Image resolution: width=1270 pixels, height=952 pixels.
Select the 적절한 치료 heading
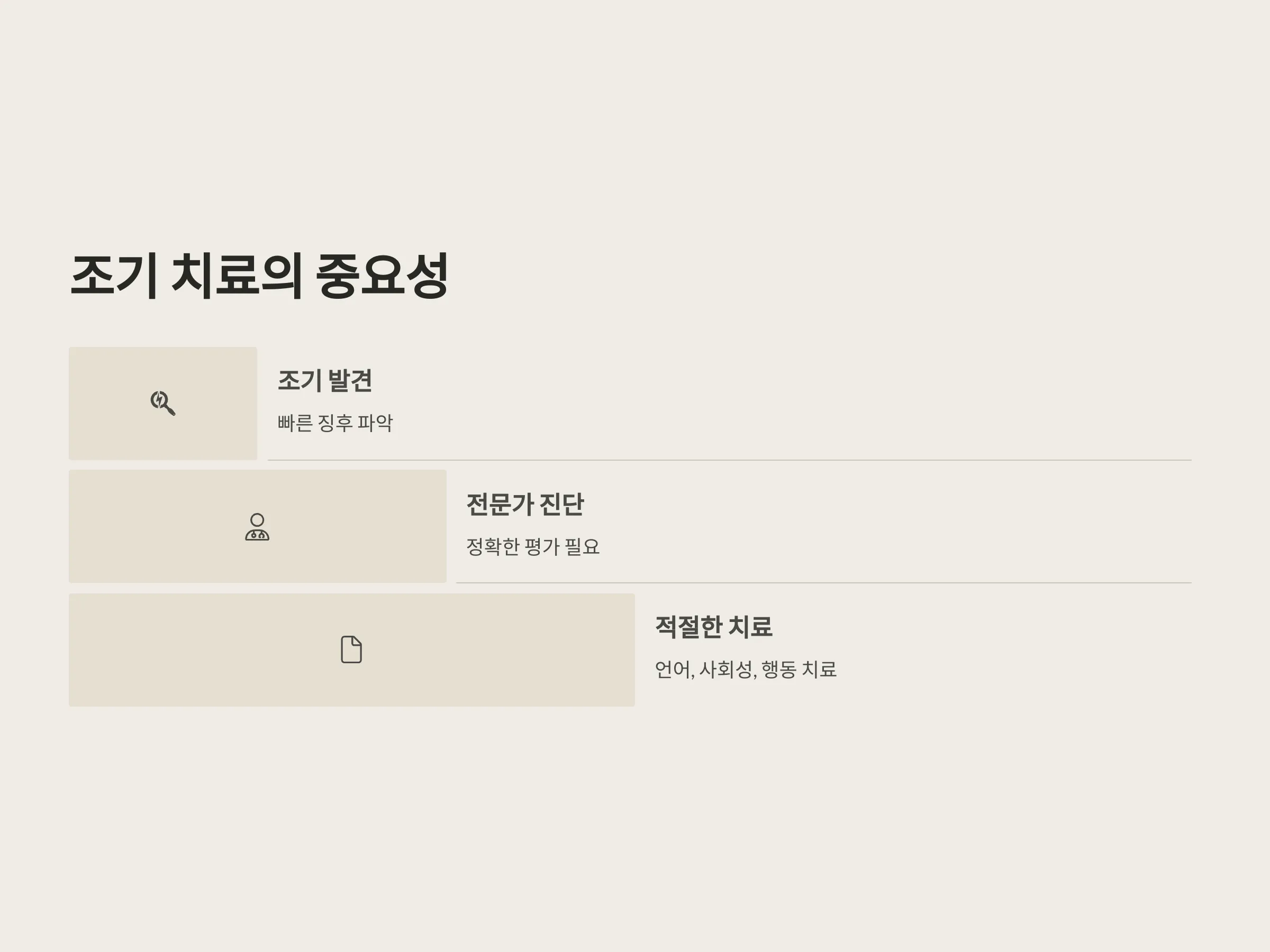[714, 627]
